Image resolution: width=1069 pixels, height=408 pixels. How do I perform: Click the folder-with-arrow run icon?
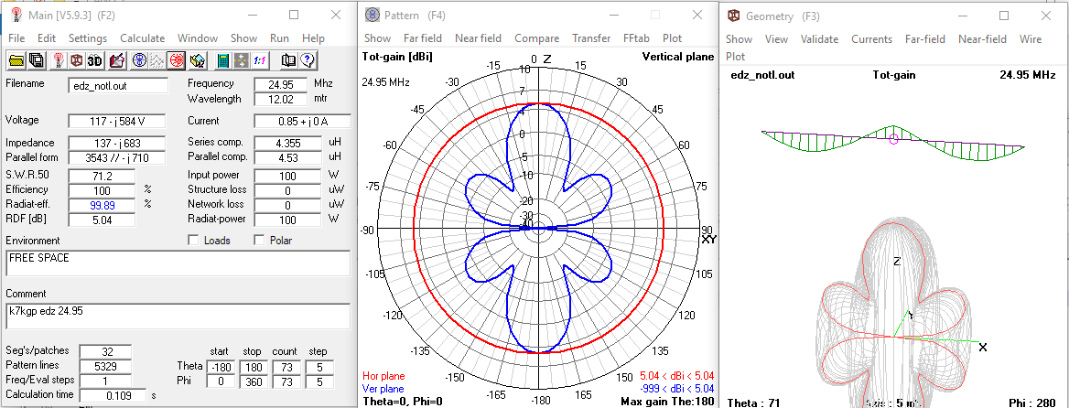click(x=198, y=60)
